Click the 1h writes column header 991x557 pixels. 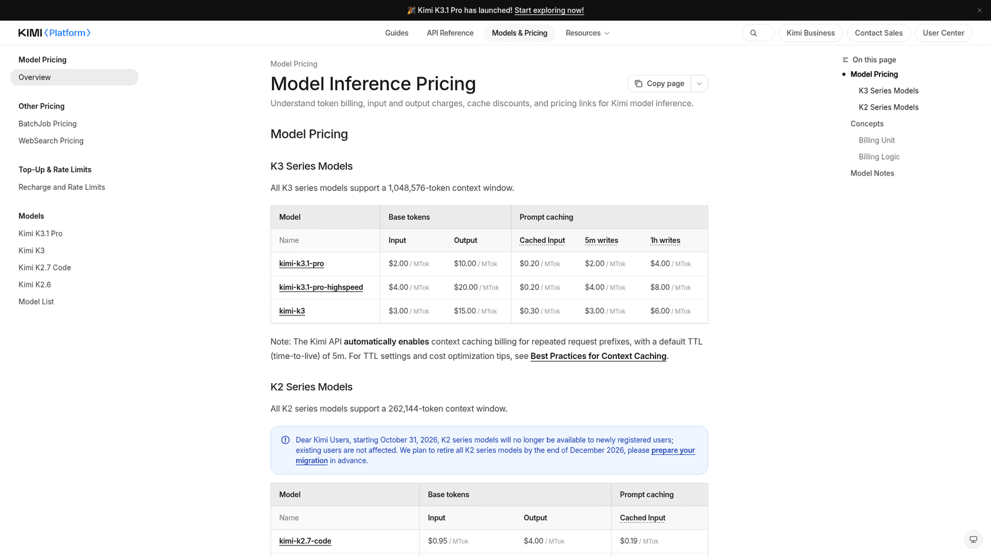[x=665, y=240]
